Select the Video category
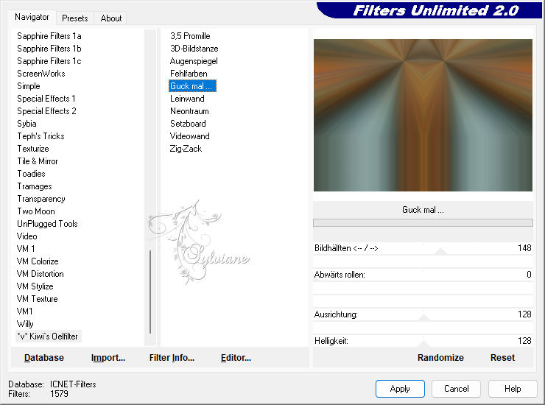Viewport: 545px width, 405px height. (x=27, y=236)
